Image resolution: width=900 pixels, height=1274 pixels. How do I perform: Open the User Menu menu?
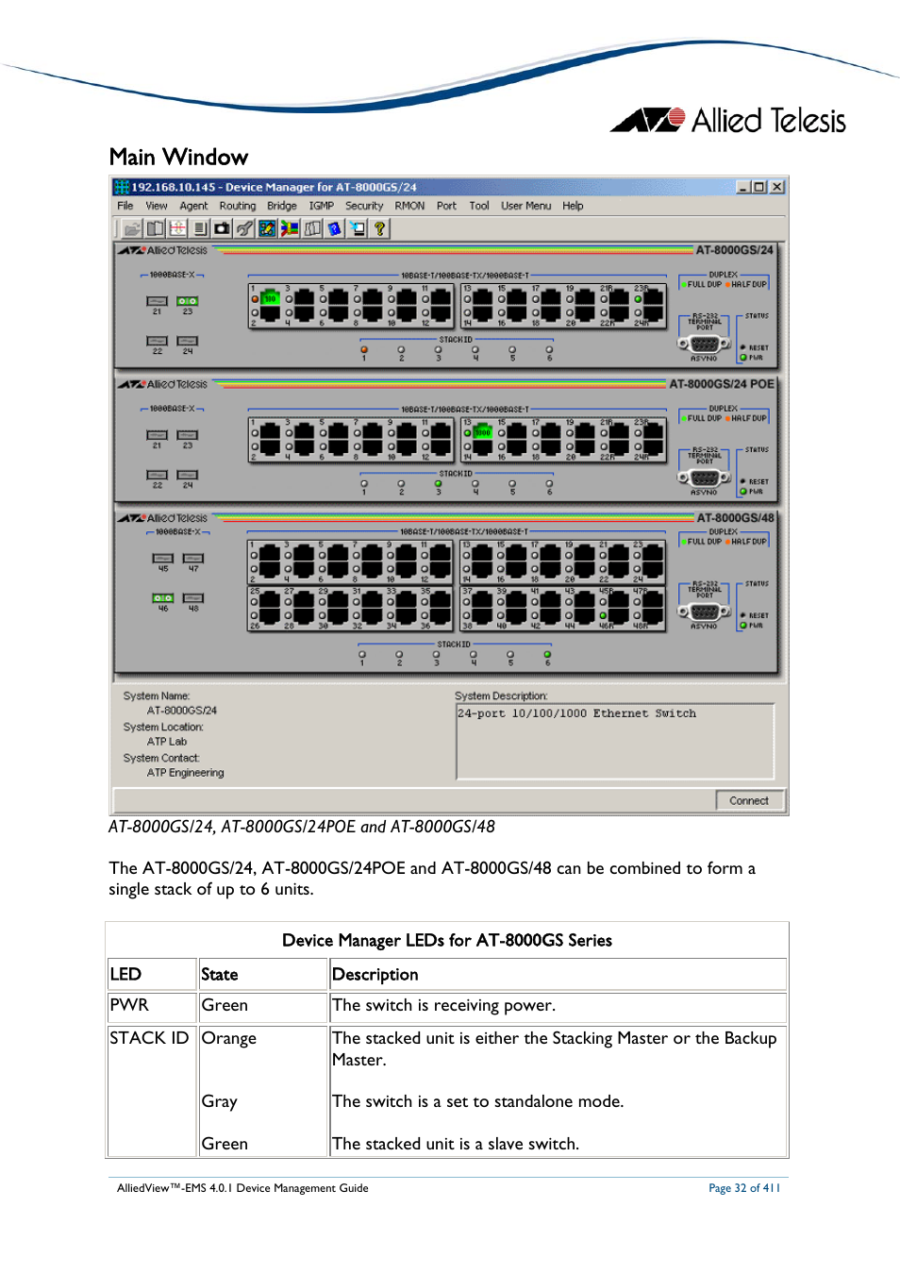click(x=526, y=206)
